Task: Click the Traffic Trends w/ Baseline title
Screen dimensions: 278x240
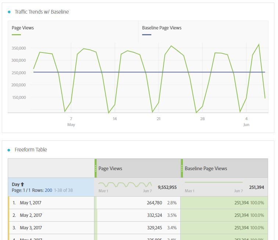Action: tap(41, 12)
